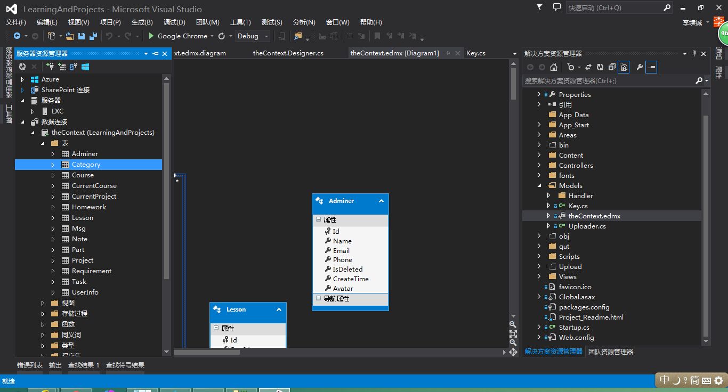The image size is (728, 392).
Task: Switch to 团队资源管理器 at panel bottom
Action: [x=611, y=351]
